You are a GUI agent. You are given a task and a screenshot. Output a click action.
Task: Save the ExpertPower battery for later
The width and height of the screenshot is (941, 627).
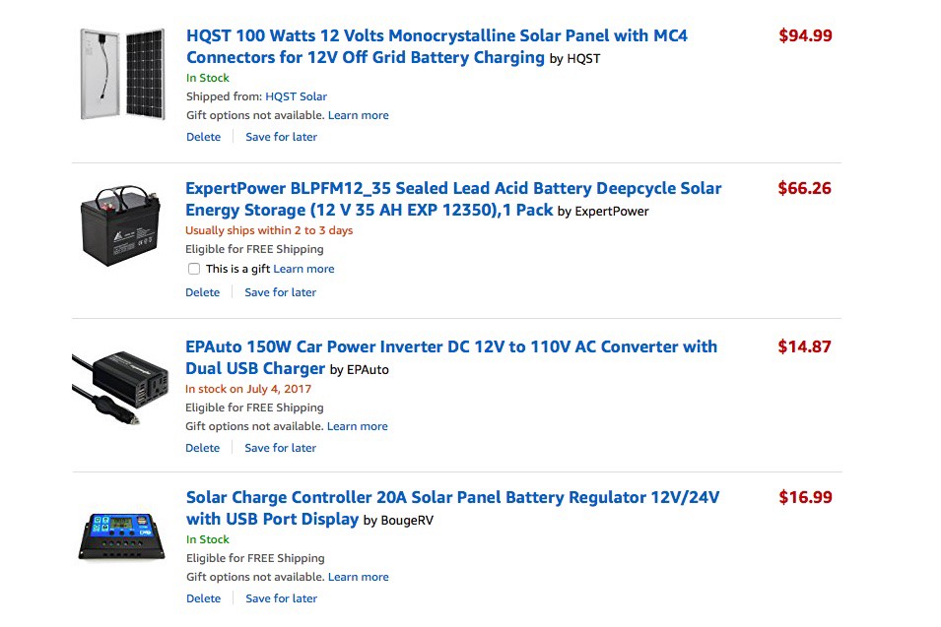click(x=280, y=292)
